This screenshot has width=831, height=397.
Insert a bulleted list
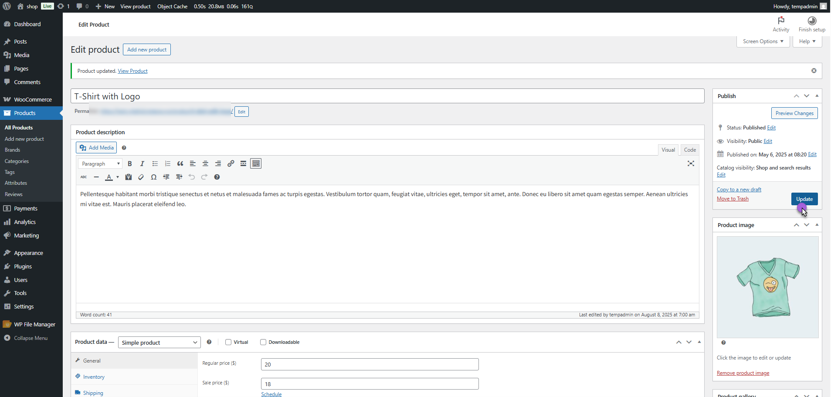[155, 164]
